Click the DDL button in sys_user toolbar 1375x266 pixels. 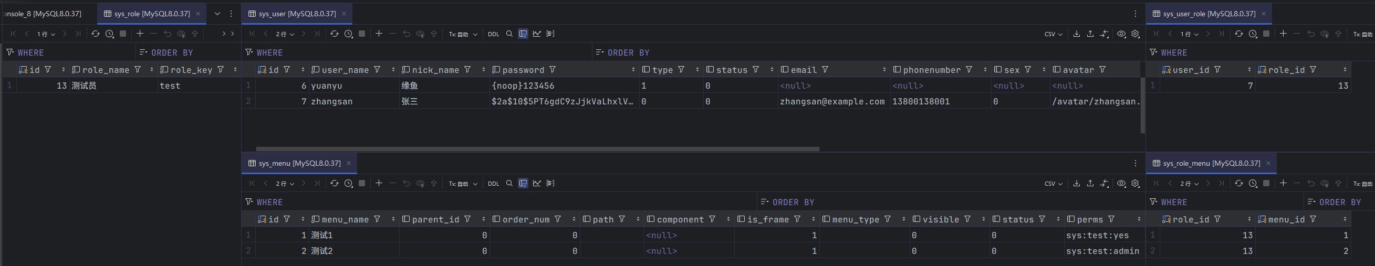tap(493, 34)
